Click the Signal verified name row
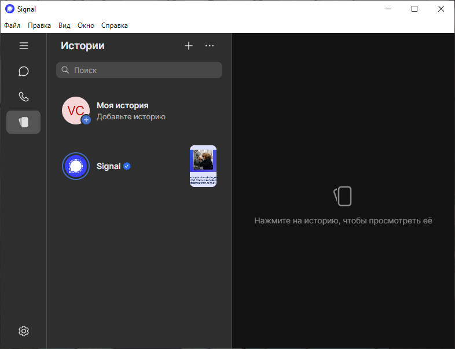 (140, 166)
